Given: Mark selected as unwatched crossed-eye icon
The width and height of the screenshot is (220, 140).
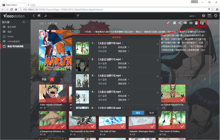Looking at the screenshot, I should click(191, 23).
